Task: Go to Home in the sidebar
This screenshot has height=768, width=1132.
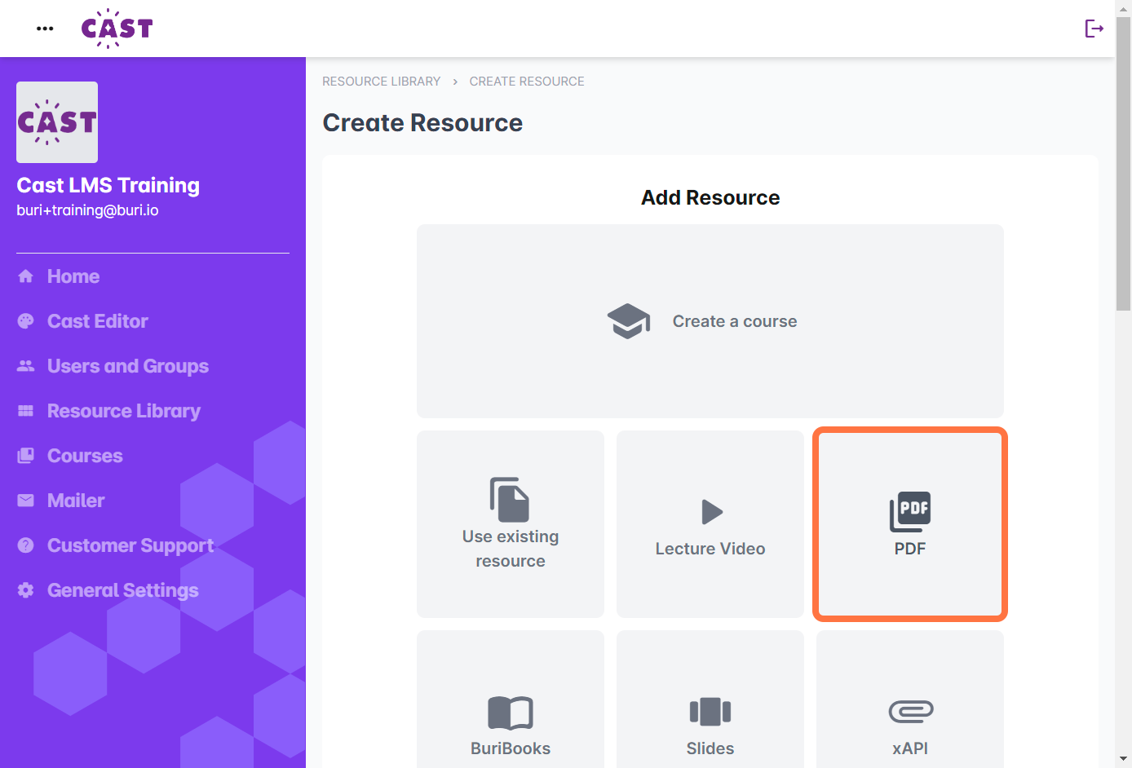Action: pos(73,276)
